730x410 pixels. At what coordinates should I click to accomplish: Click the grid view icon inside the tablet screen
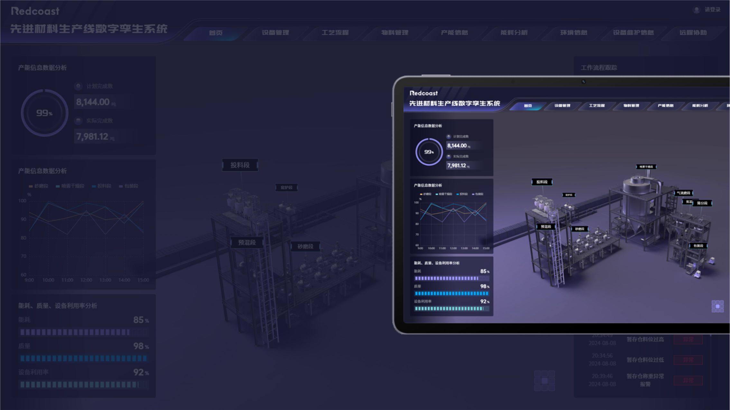tap(717, 306)
